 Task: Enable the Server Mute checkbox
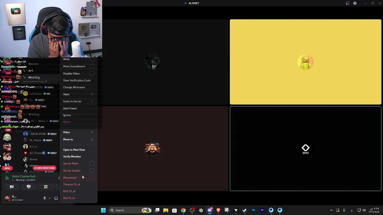coord(92,164)
